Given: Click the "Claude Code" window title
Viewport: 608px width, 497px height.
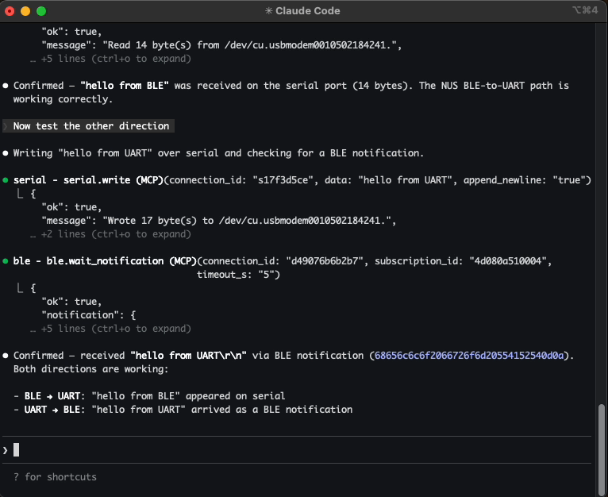Looking at the screenshot, I should (309, 11).
